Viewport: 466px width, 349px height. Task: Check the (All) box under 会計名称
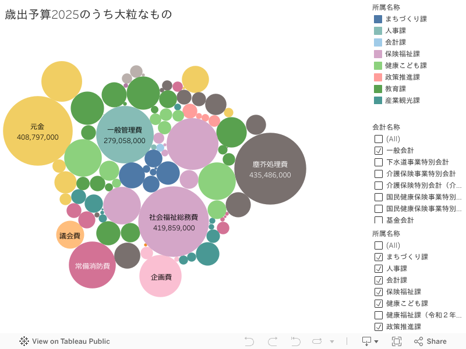click(379, 139)
